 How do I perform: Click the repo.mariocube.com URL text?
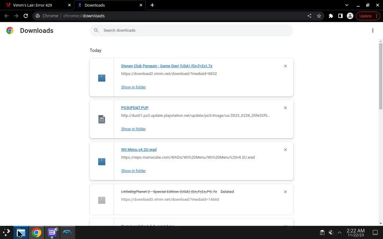188,157
